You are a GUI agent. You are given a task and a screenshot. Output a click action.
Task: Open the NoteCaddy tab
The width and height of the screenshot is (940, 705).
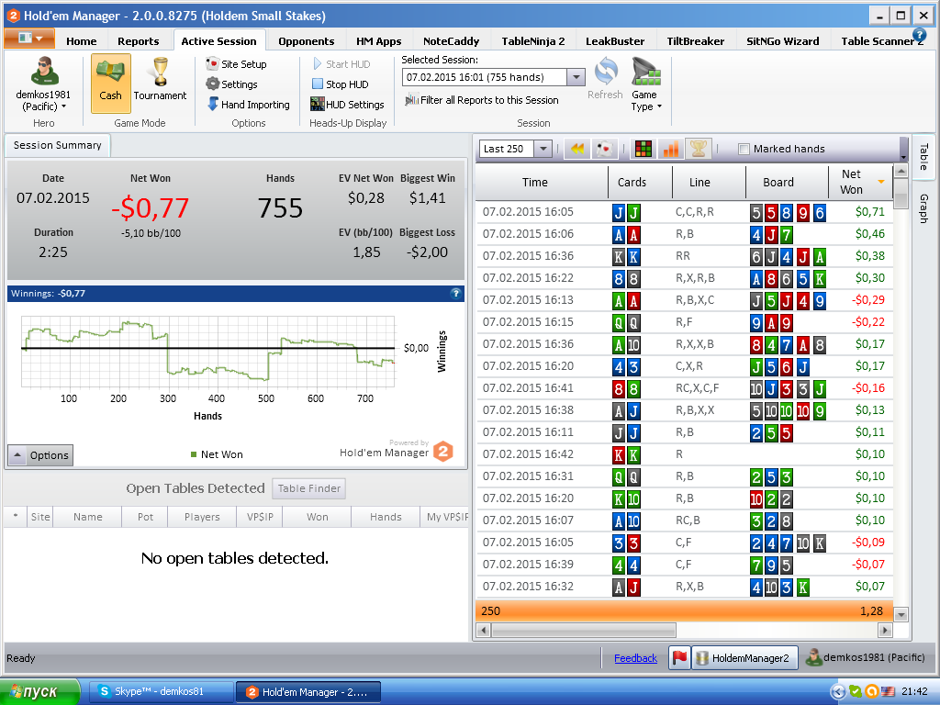pyautogui.click(x=452, y=41)
